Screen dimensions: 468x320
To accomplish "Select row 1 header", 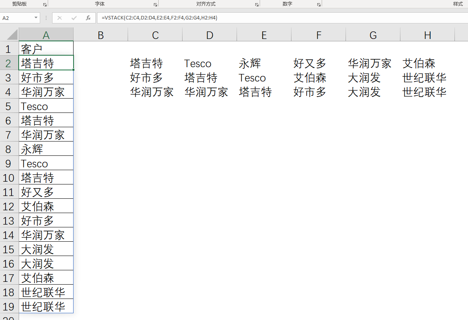I will (x=9, y=48).
